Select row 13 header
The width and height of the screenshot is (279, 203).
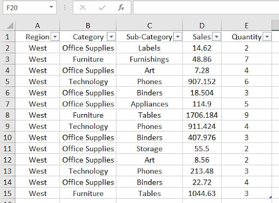[8, 171]
